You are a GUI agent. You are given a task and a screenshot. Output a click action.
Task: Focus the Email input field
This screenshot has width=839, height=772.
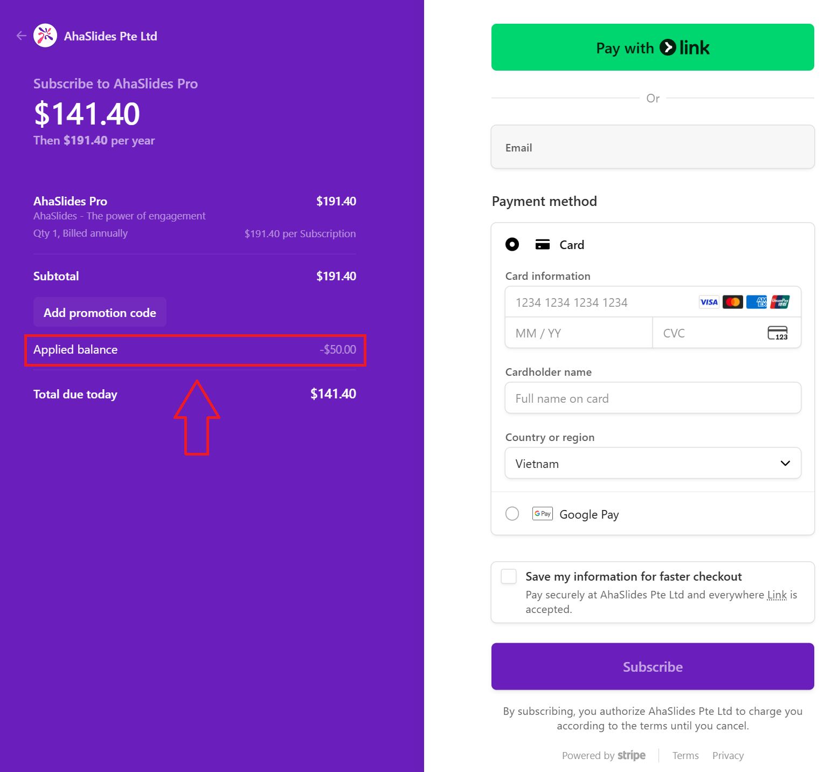click(652, 147)
